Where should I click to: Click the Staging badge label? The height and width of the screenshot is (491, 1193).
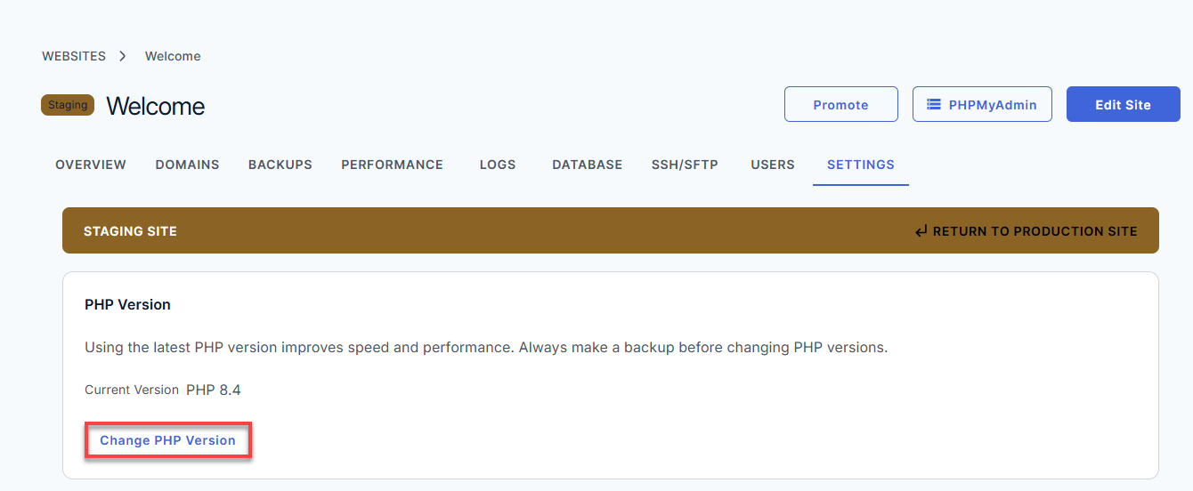tap(68, 105)
